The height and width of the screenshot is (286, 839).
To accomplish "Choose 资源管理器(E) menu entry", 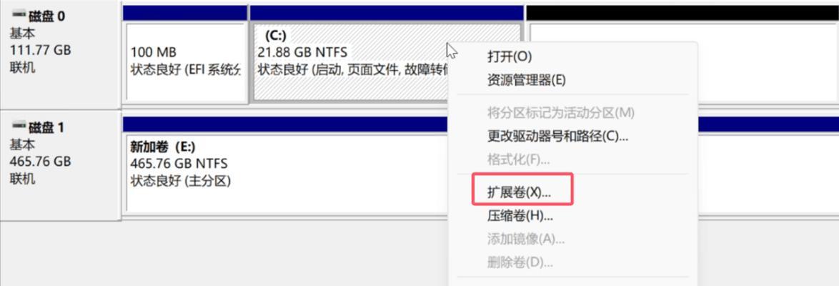I will pos(526,80).
